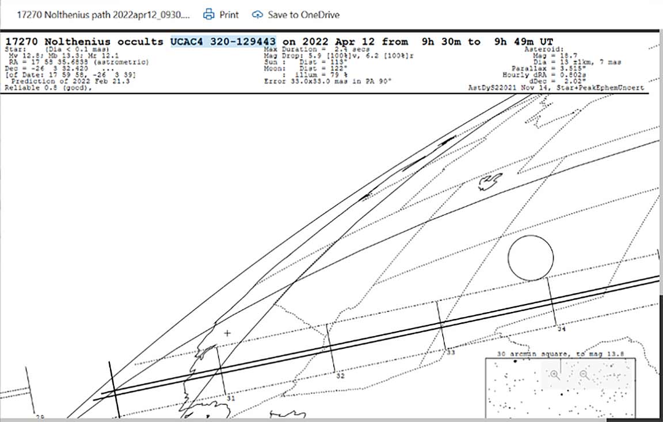663x422 pixels.
Task: Click the plus cross marker on the map
Action: coord(227,333)
